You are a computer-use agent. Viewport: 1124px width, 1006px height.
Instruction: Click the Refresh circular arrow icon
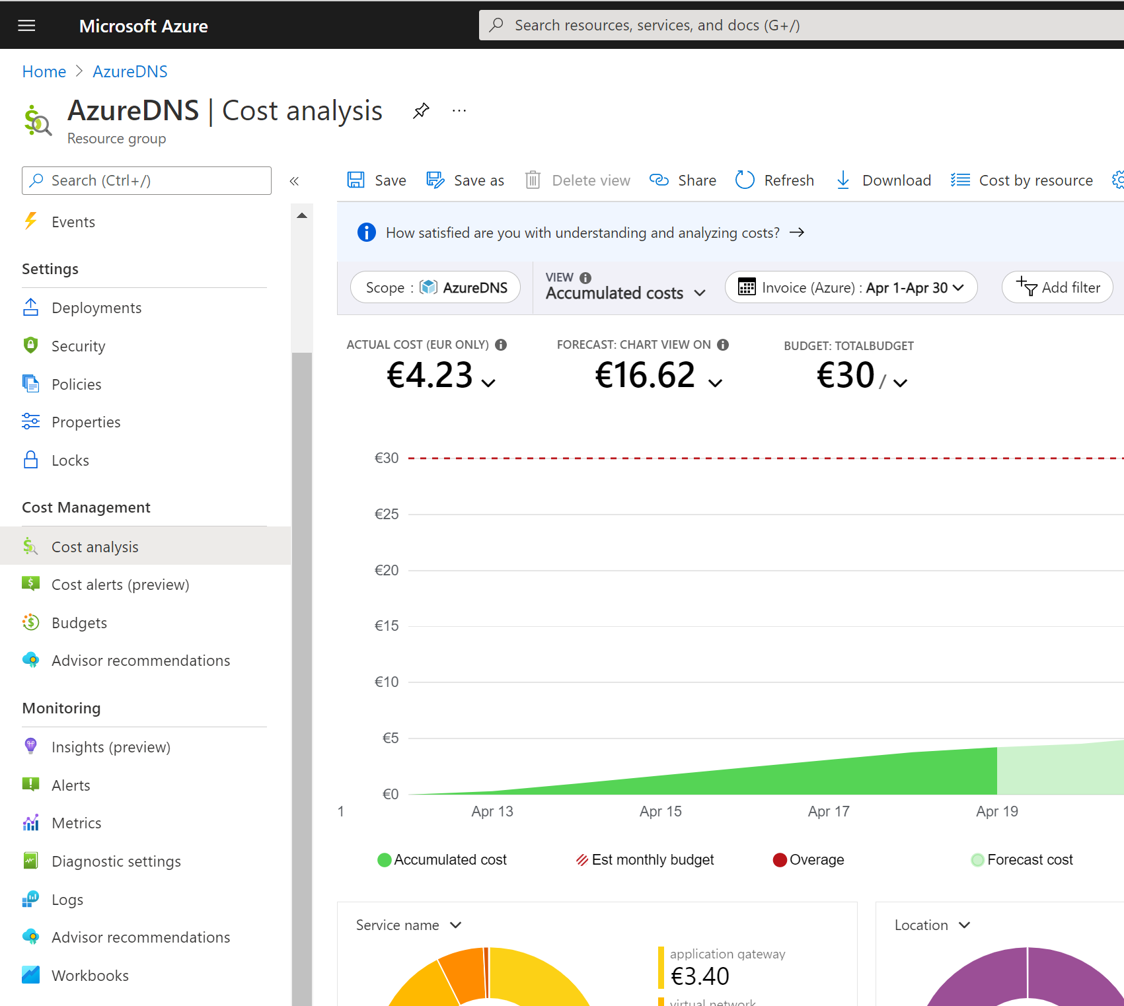[x=745, y=180]
